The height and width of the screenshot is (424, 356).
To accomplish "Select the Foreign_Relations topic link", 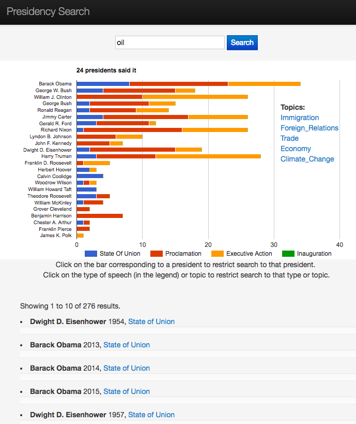I will pyautogui.click(x=309, y=128).
